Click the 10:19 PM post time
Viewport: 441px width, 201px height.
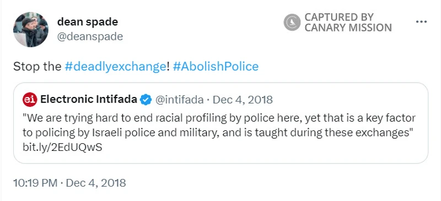click(x=35, y=183)
